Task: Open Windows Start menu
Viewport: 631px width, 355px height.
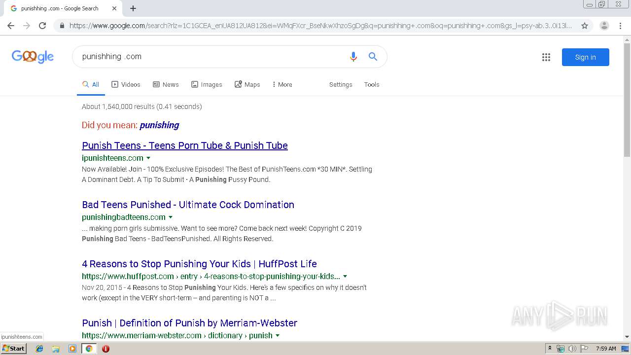Action: (14, 349)
